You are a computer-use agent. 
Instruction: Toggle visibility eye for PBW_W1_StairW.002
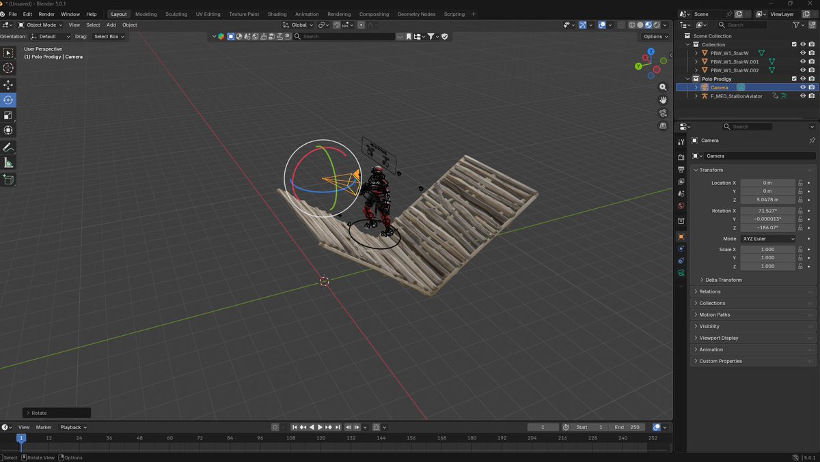point(803,70)
